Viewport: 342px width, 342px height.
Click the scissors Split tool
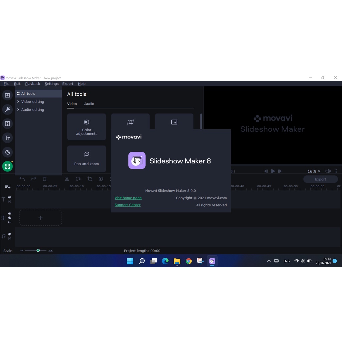click(67, 179)
